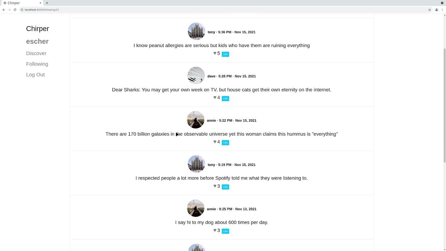Screen dimensions: 446x251
Task: Like tony's peanut allergies post
Action: [x=225, y=54]
